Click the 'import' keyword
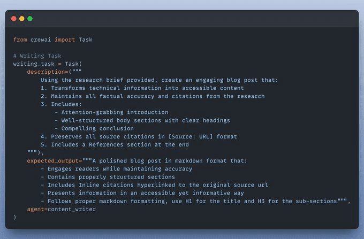364x239 pixels. pos(65,40)
